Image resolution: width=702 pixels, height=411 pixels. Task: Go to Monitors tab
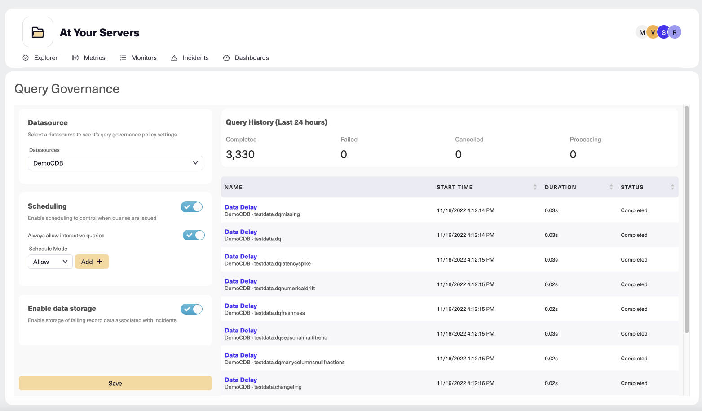[138, 58]
